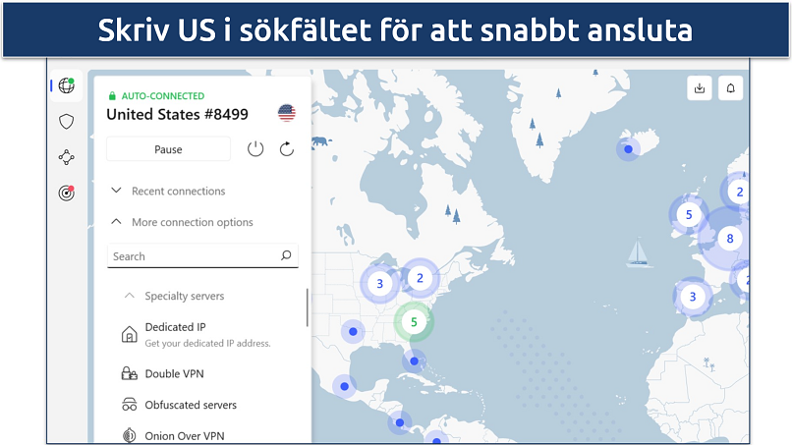Viewport: 792px width, 445px height.
Task: Open the Meshnet icon in sidebar
Action: point(66,157)
